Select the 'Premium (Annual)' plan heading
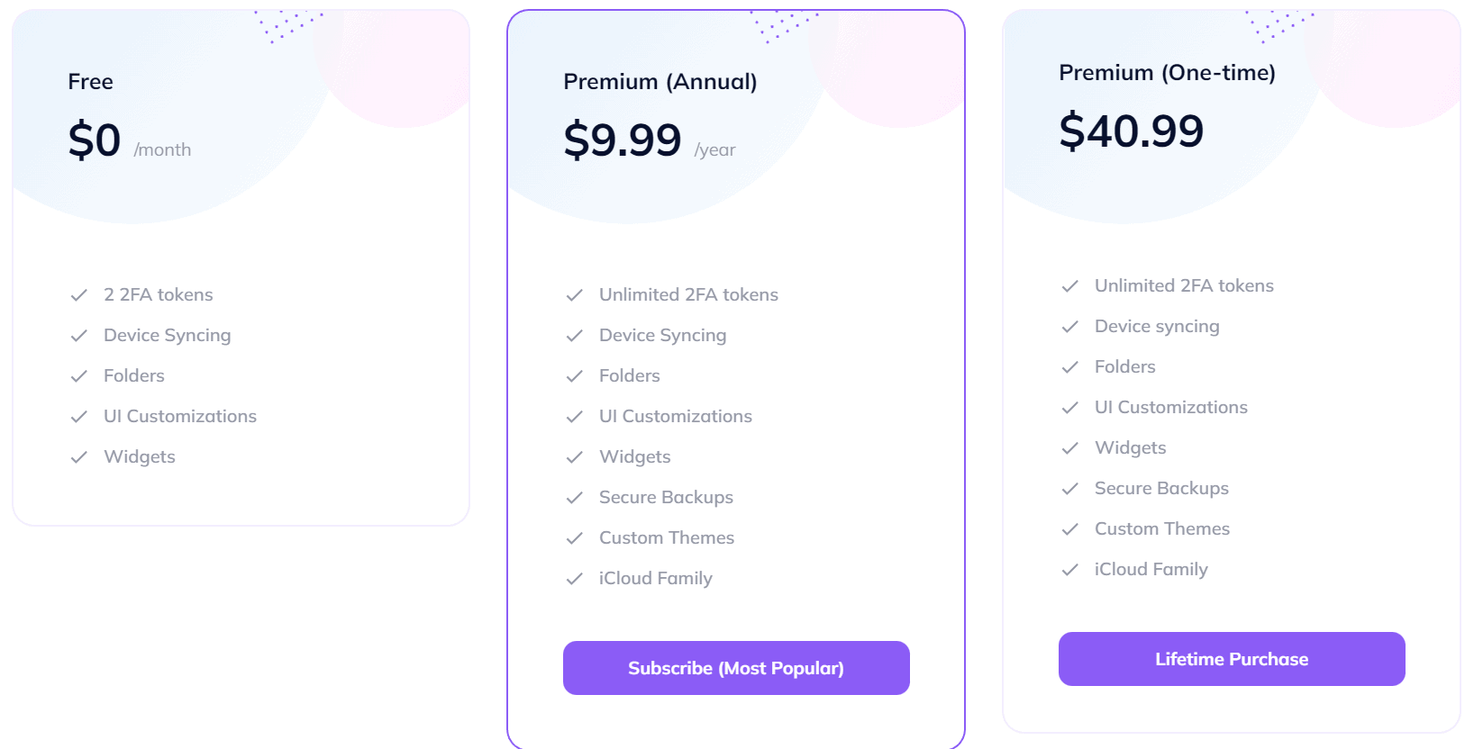1474x749 pixels. pos(660,81)
